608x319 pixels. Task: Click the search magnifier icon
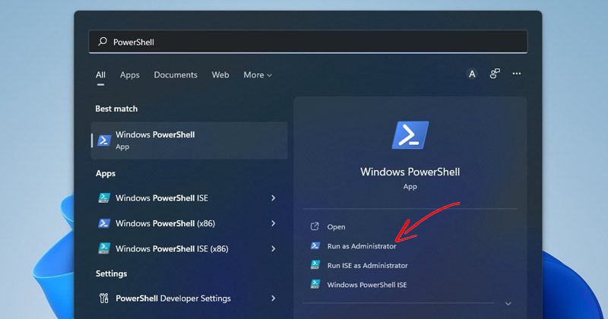[x=103, y=42]
